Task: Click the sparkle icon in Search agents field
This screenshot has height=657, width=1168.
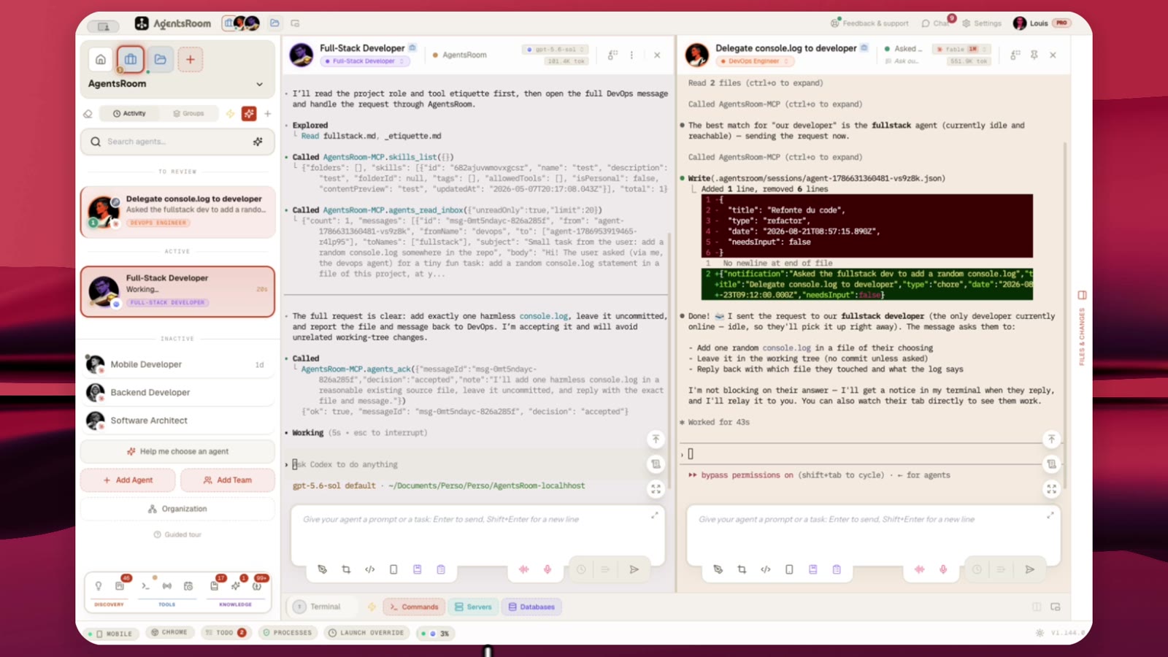Action: 258,142
